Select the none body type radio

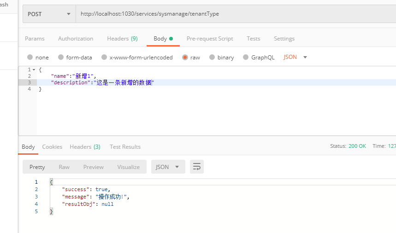pyautogui.click(x=30, y=58)
